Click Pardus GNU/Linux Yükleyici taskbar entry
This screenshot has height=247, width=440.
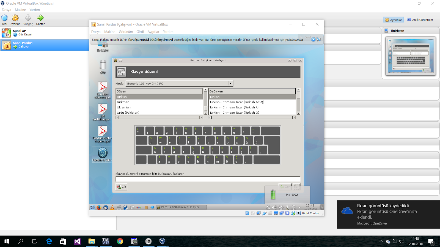[x=181, y=207]
